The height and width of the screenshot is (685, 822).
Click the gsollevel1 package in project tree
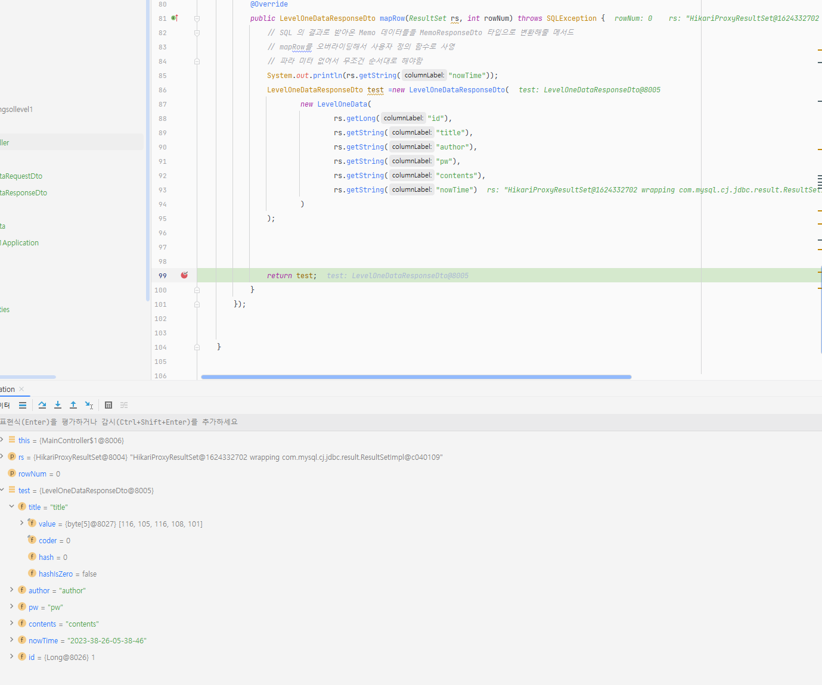coord(17,110)
